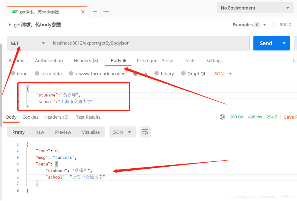Screen dimensions: 297x201
Task: Click the "code": 0 response line
Action: pos(48,151)
